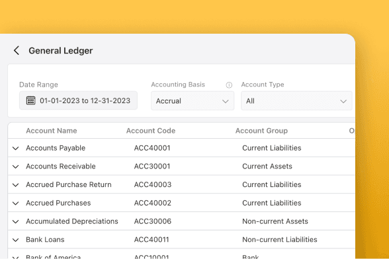Go back using the arrow beside General Ledger
Viewport: 389px width, 259px height.
(x=17, y=51)
